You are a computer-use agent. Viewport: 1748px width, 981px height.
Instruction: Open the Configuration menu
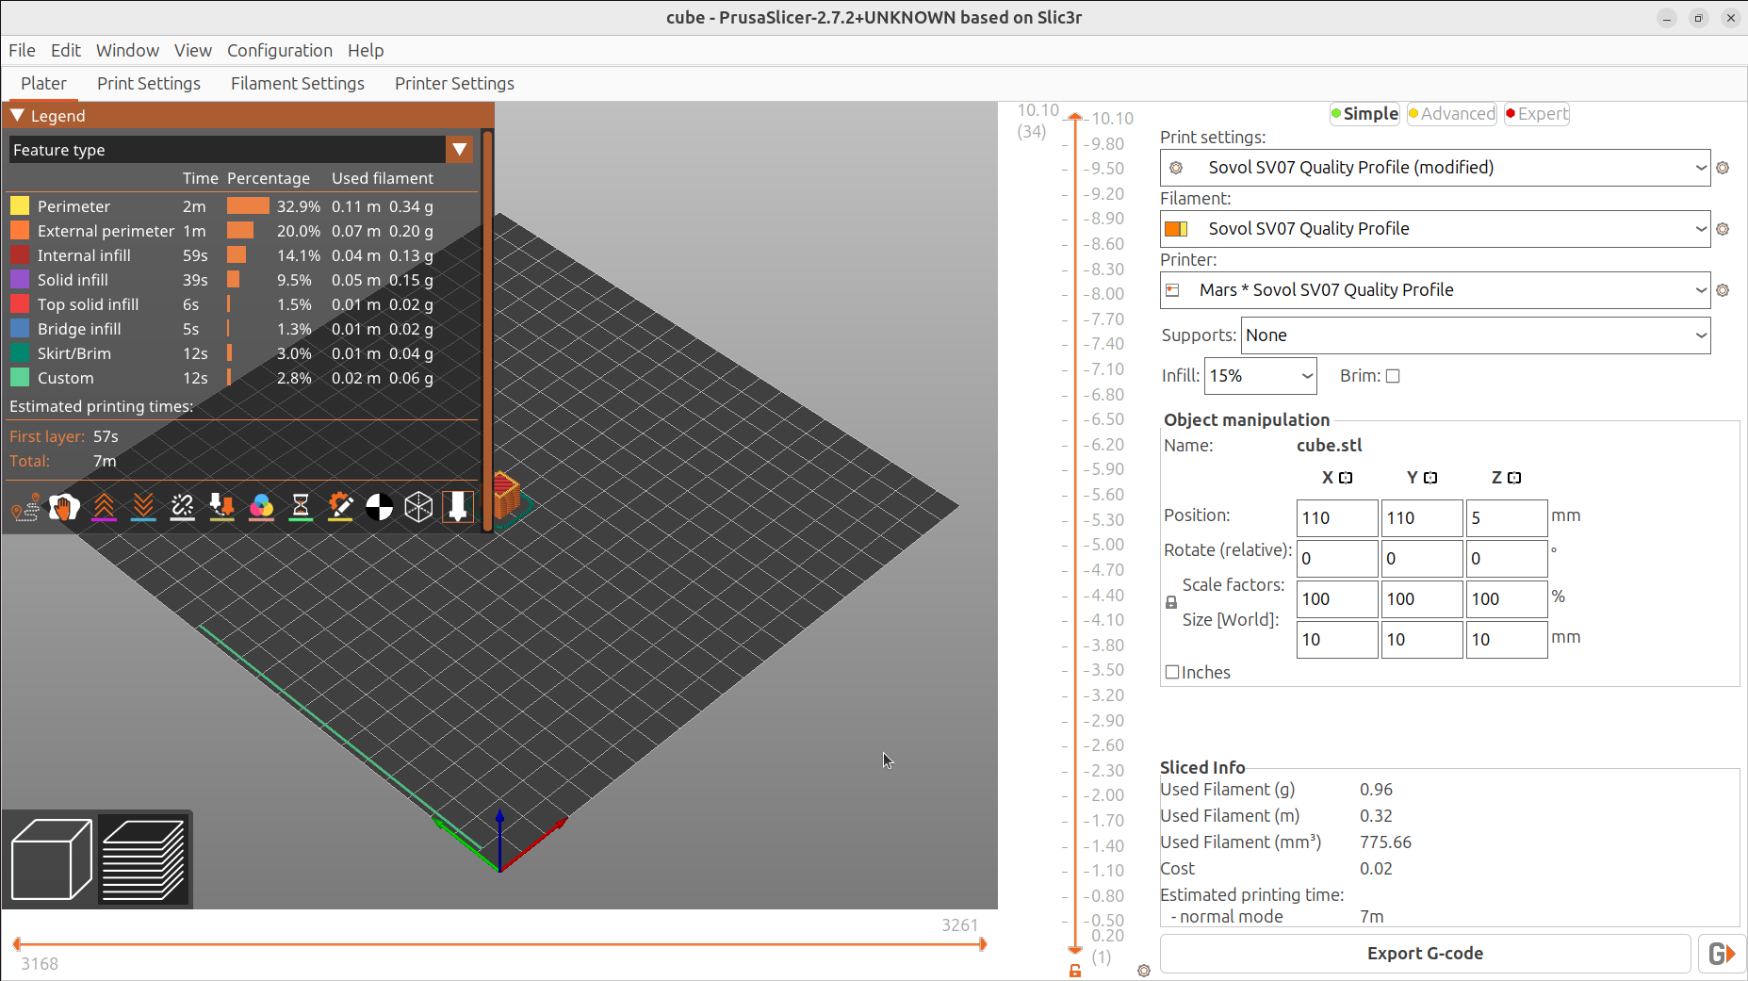click(x=279, y=50)
